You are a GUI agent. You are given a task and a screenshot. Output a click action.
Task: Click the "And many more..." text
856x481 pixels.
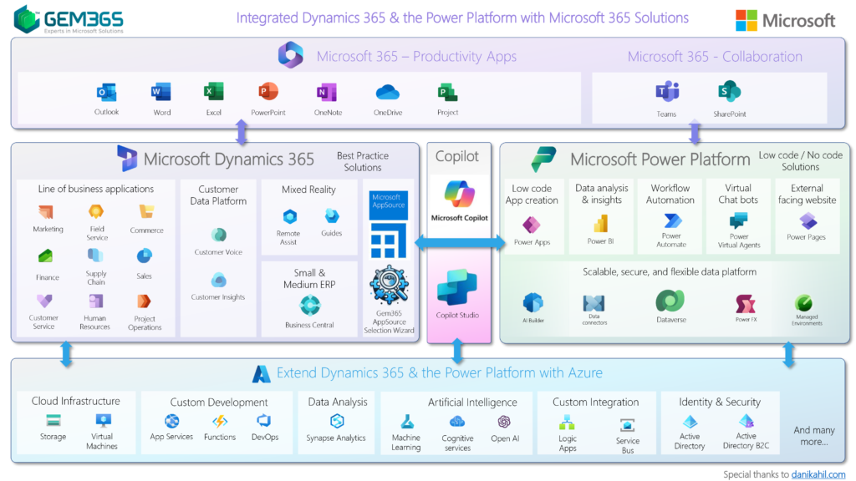click(x=814, y=436)
